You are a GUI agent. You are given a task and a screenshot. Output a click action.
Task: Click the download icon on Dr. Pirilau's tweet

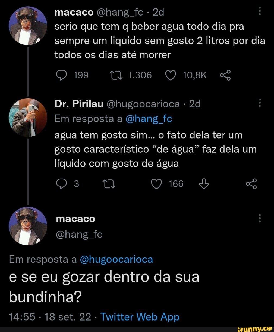click(x=204, y=184)
